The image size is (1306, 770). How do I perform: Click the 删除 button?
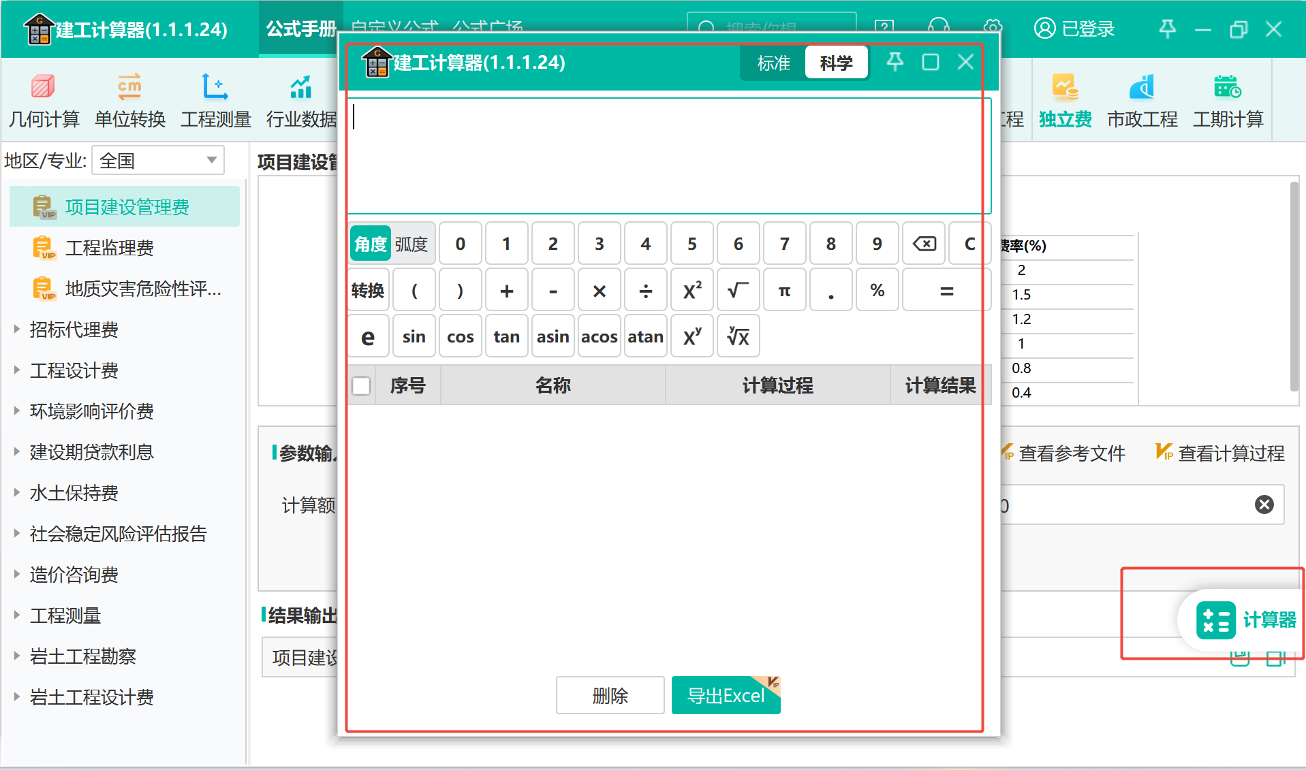click(610, 695)
